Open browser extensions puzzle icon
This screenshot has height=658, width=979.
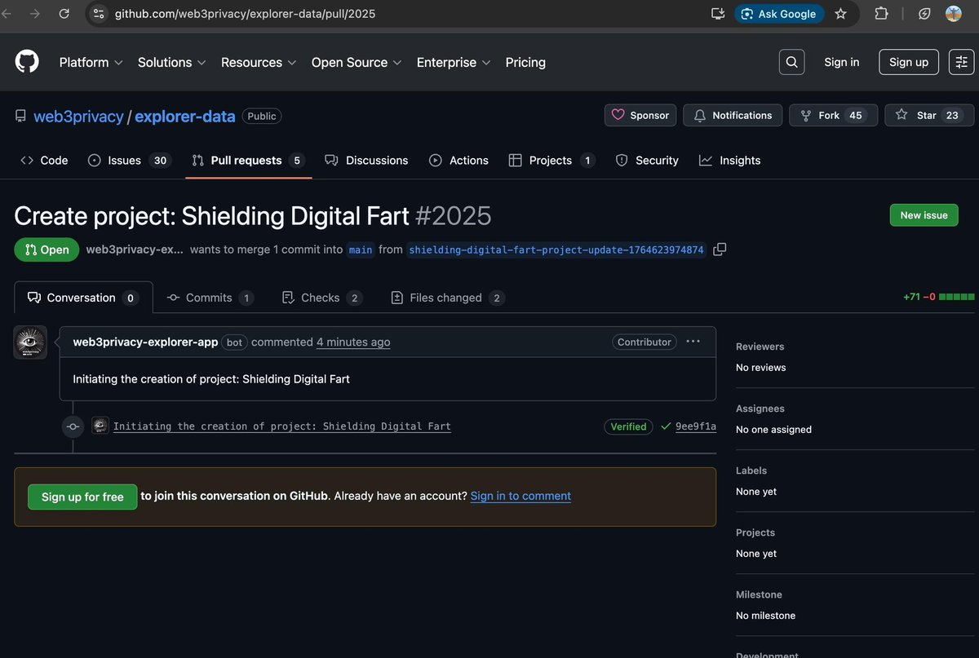pyautogui.click(x=882, y=14)
